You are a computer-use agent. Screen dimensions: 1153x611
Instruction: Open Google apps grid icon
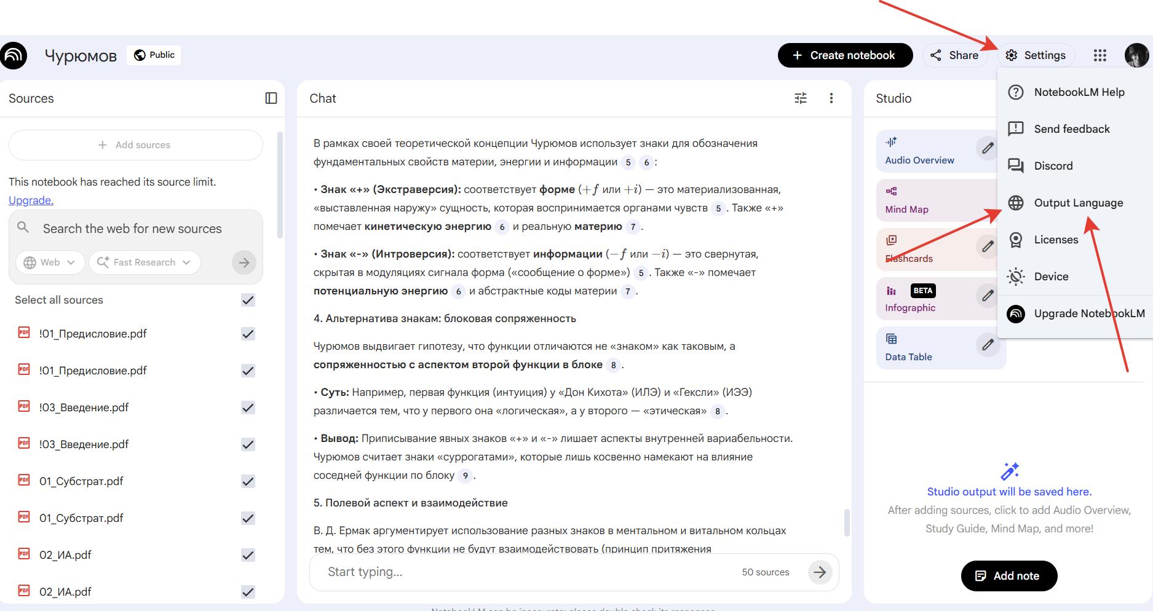pyautogui.click(x=1100, y=55)
